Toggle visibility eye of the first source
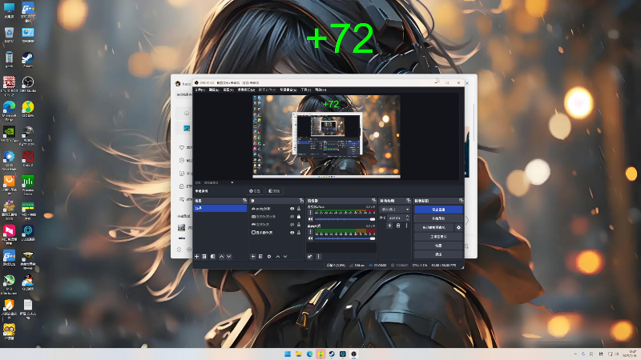This screenshot has width=641, height=360. pyautogui.click(x=292, y=209)
